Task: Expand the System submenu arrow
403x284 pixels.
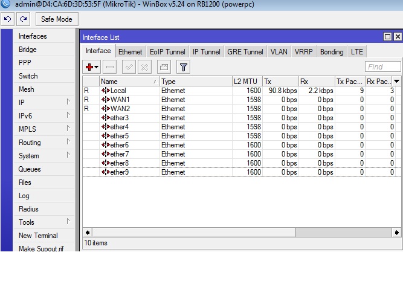Action: click(x=68, y=155)
